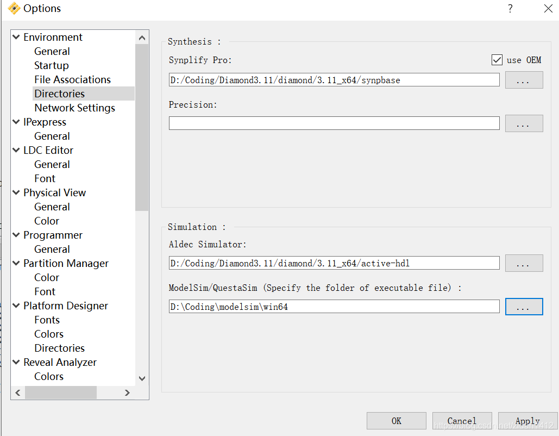Viewport: 559px width, 436px height.
Task: Collapse the Partition Manager tree node
Action: tap(16, 263)
